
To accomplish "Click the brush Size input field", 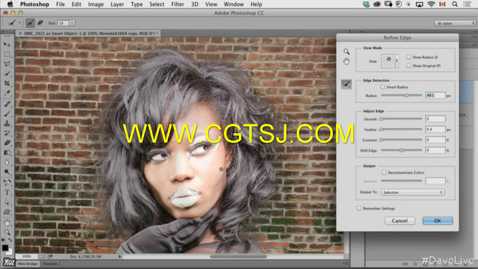I will 63,23.
